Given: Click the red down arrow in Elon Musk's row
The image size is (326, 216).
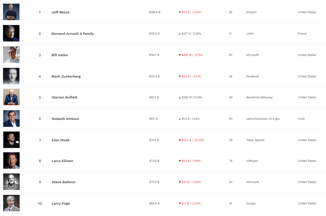Looking at the screenshot, I should point(180,140).
